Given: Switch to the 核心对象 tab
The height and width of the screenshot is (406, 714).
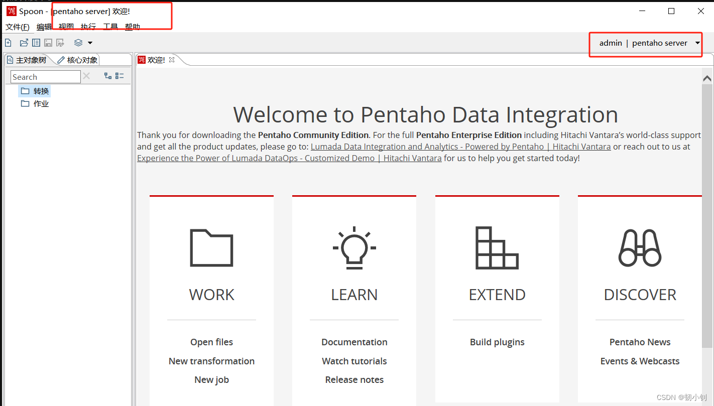Looking at the screenshot, I should click(x=78, y=60).
